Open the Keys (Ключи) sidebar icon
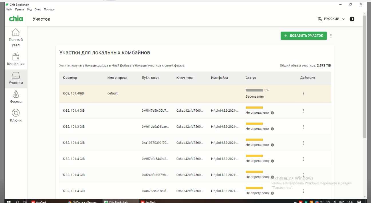This screenshot has height=203, width=371. click(16, 116)
